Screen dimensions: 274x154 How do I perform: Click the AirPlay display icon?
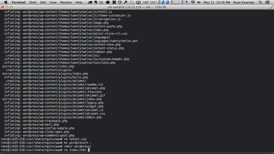click(x=138, y=2)
